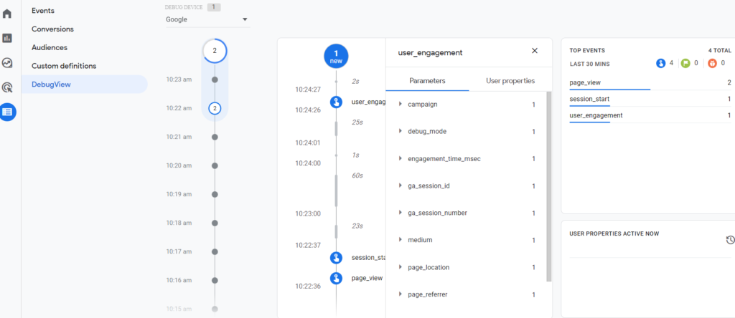Screen dimensions: 735x318
Task: Click the page_view event icon in timeline
Action: [336, 278]
